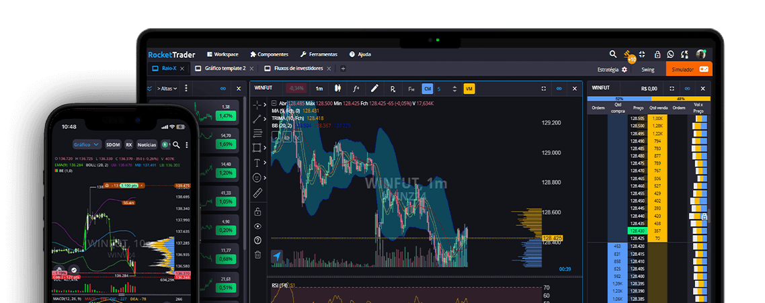The height and width of the screenshot is (303, 765).
Task: Toggle drawings visibility eye icon
Action: tap(257, 226)
